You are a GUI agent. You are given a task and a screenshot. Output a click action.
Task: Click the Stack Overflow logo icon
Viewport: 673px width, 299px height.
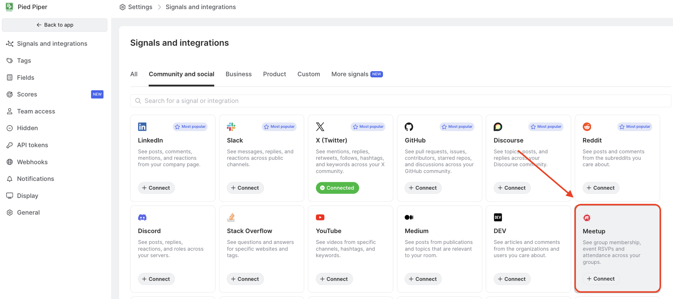pyautogui.click(x=231, y=217)
